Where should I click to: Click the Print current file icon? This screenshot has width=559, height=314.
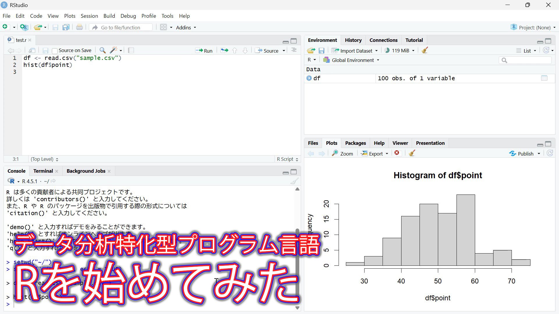coord(79,27)
